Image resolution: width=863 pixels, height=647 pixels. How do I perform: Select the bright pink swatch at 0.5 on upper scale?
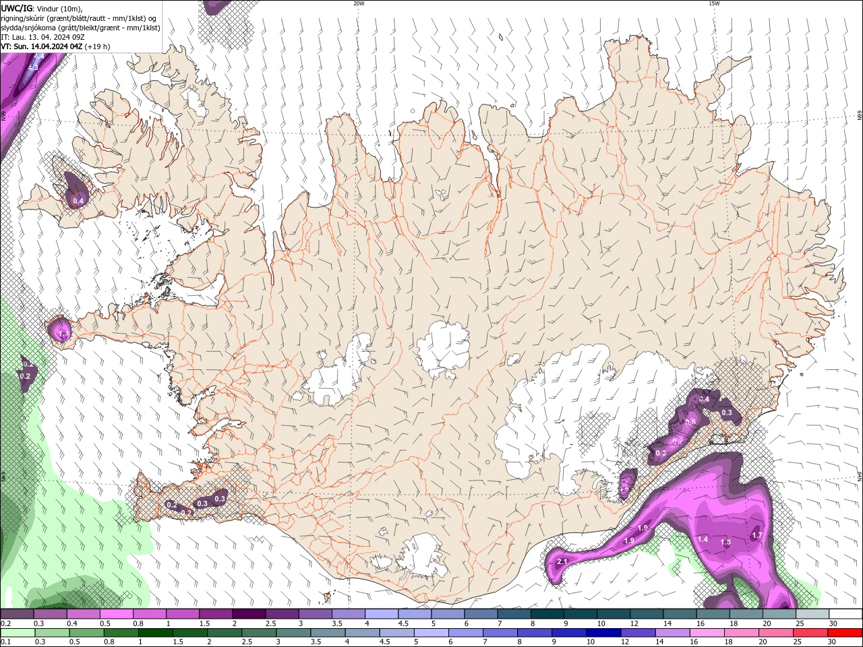[x=117, y=614]
